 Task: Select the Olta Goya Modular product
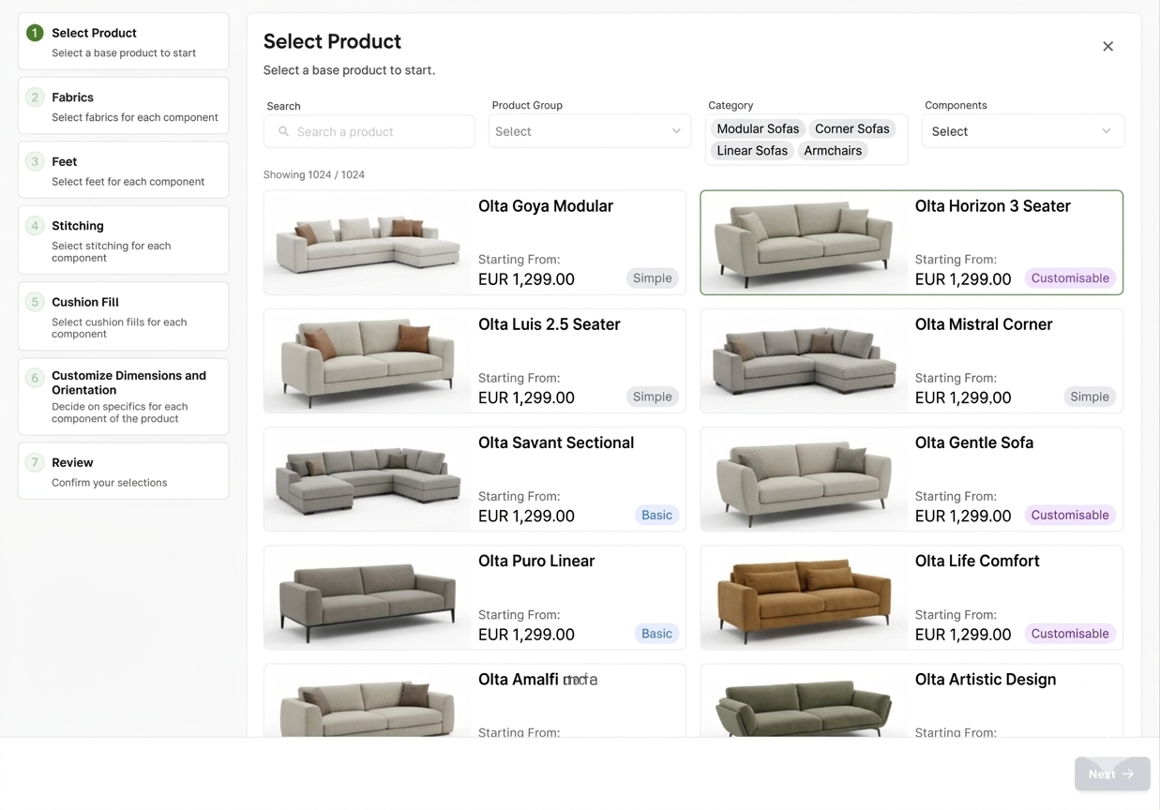[x=475, y=242]
